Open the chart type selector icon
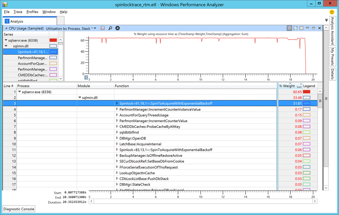 tap(103, 28)
